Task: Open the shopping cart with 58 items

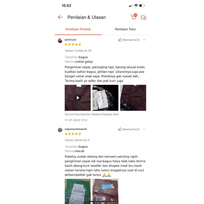Action: 134,17
